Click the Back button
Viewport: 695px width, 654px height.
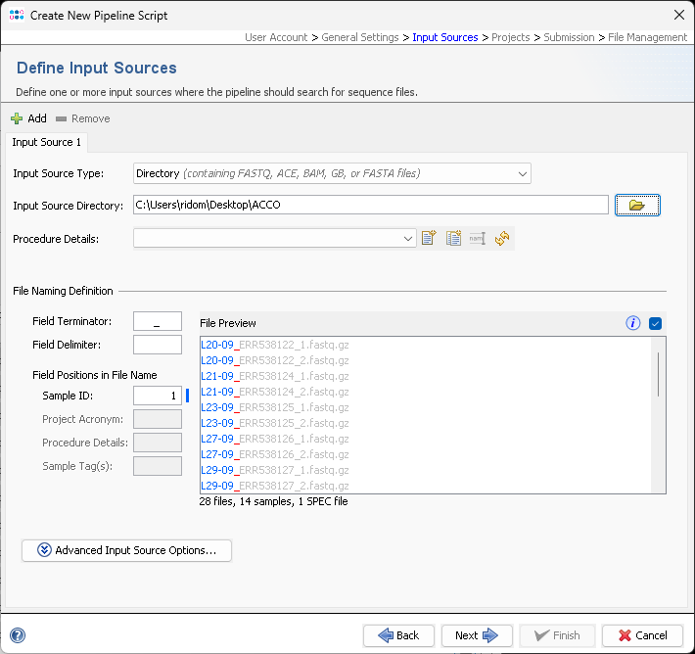398,635
